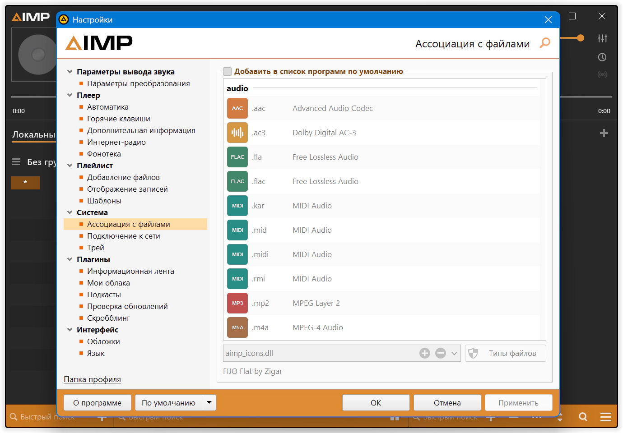Open the equalizer sliders icon

pos(602,38)
